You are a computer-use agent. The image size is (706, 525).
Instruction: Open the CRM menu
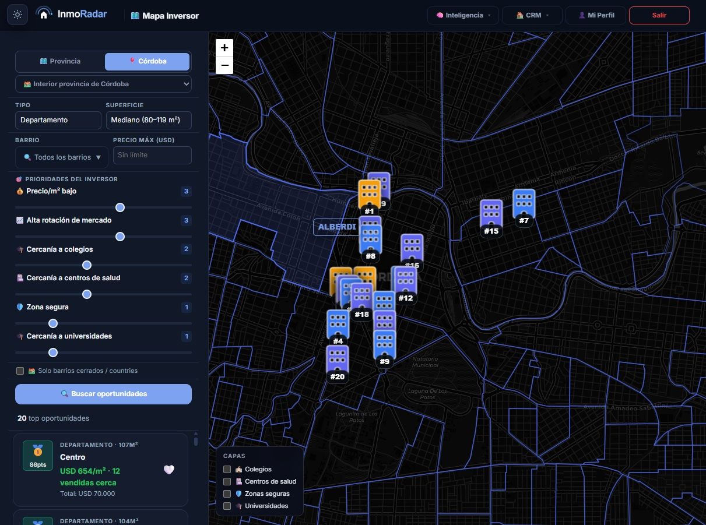click(x=532, y=15)
